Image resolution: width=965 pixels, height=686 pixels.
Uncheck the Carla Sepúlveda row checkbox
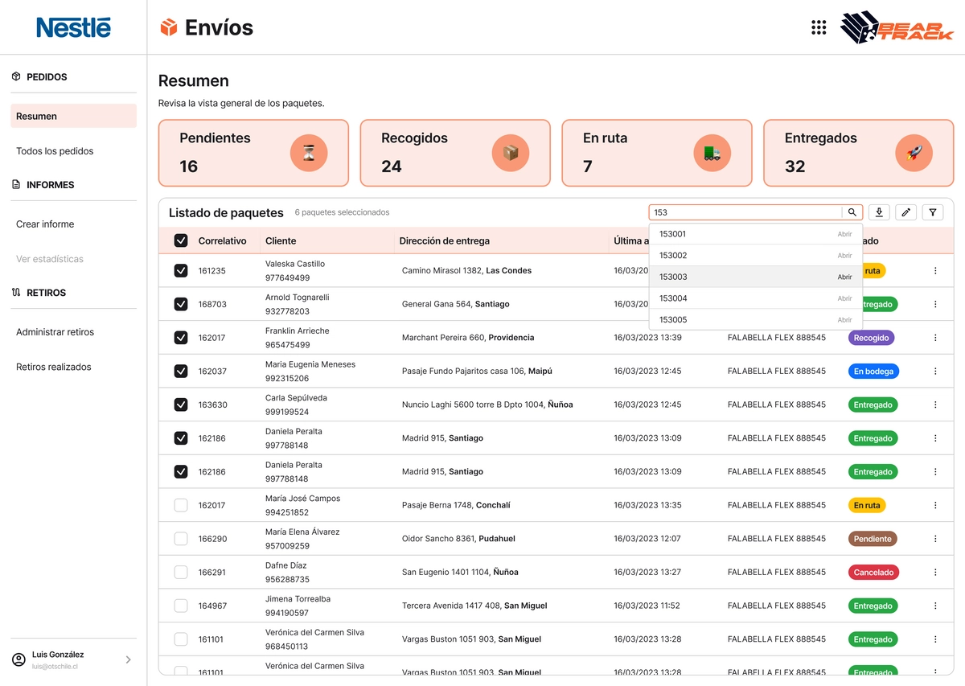click(181, 405)
